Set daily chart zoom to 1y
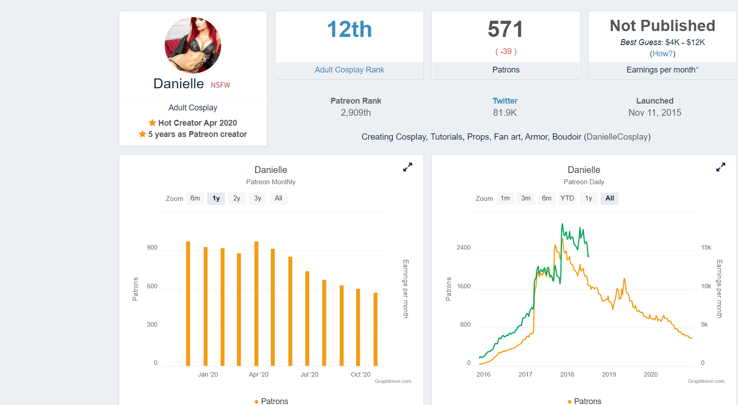The image size is (738, 405). [x=589, y=198]
